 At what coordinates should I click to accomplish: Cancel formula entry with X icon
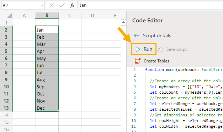point(52,6)
